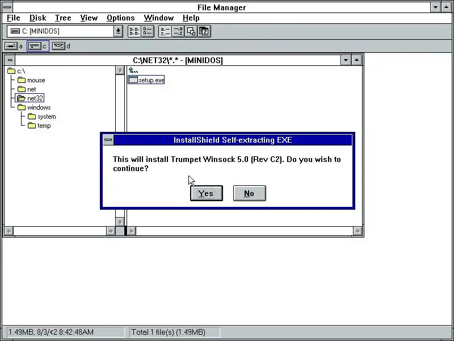Screen dimensions: 454x341
Task: Select floppy drive a icon
Action: coord(11,46)
